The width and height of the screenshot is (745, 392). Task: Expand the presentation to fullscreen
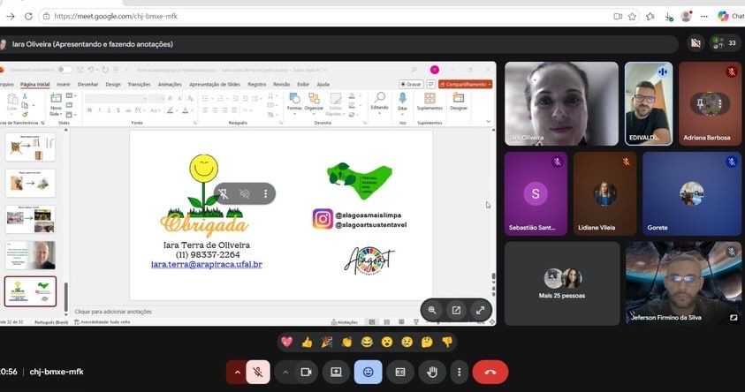click(481, 310)
